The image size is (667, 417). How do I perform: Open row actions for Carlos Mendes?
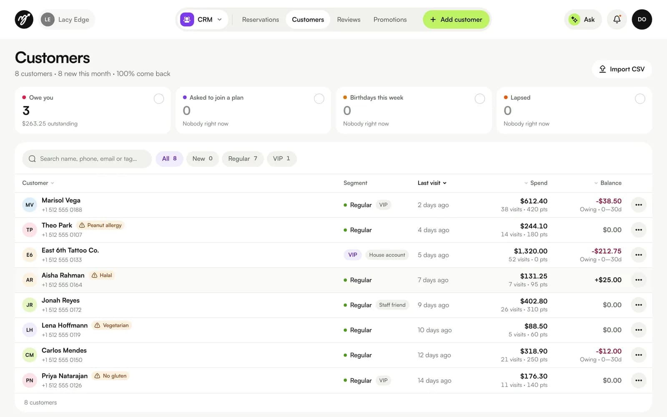pos(638,355)
